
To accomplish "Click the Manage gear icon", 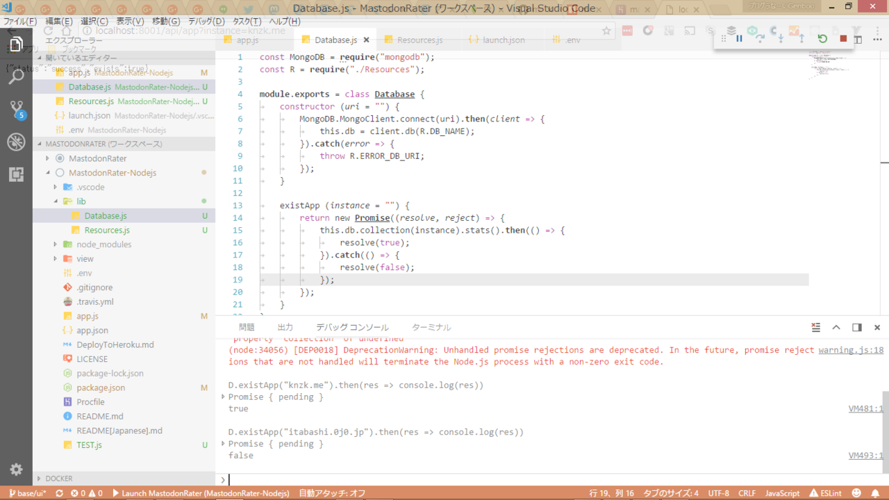I will click(16, 469).
